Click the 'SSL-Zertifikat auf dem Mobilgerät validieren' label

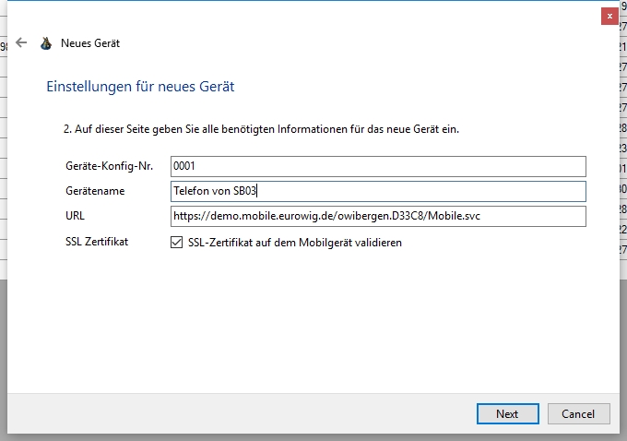pyautogui.click(x=294, y=243)
